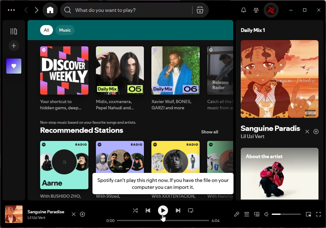Open the notifications bell
This screenshot has height=228, width=326.
tap(244, 10)
